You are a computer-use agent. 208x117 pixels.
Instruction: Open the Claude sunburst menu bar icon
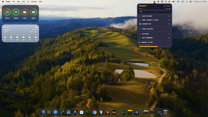click(x=158, y=2)
